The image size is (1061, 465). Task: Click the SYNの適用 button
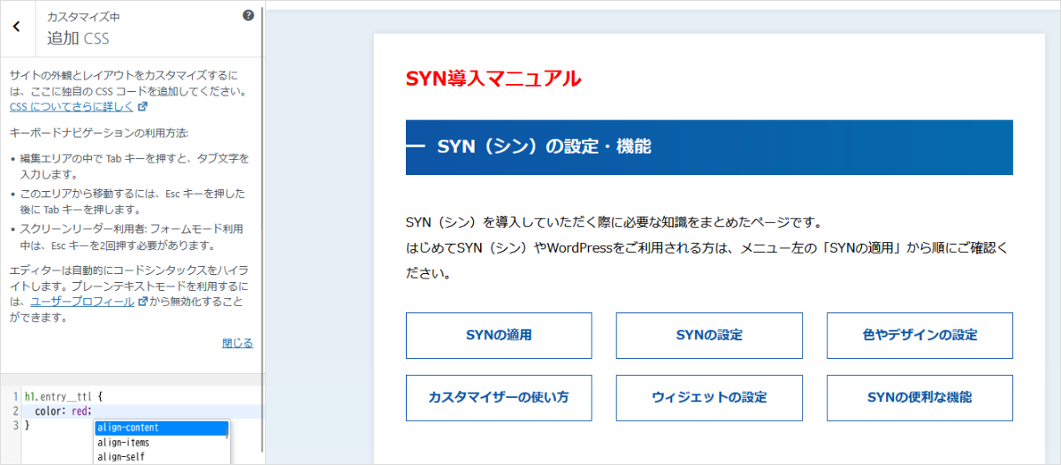499,335
